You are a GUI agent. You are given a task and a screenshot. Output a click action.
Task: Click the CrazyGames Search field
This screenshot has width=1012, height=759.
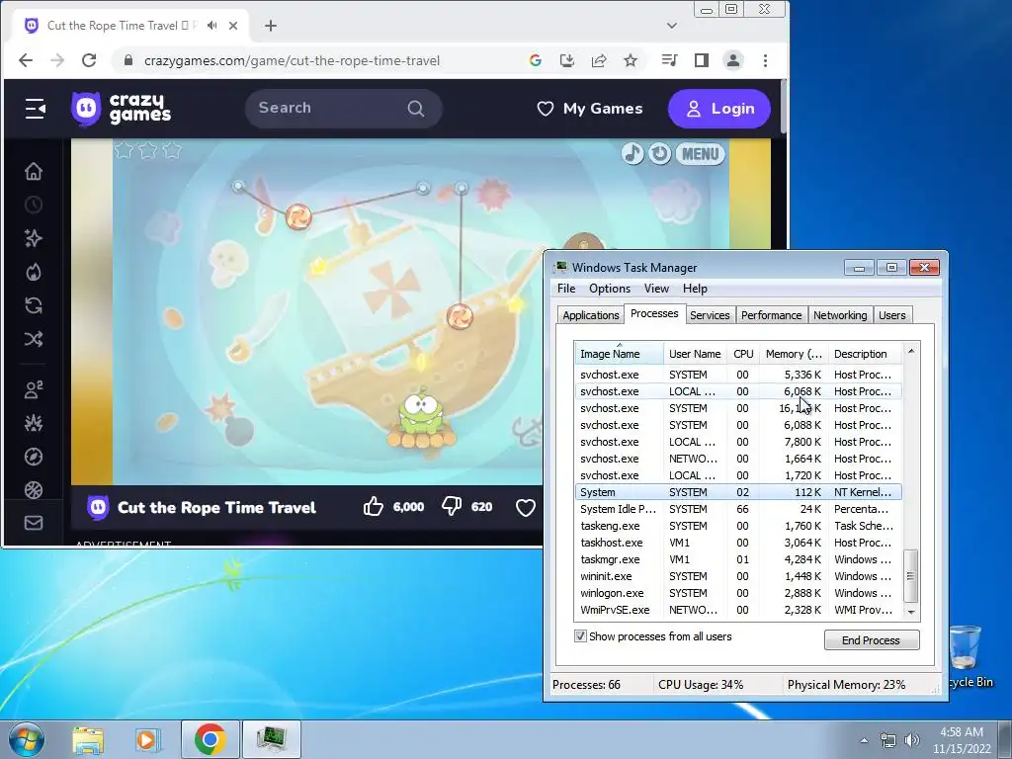coord(343,109)
